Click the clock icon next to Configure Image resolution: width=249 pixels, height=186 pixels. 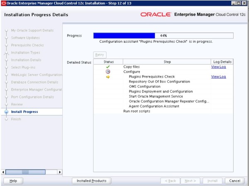[x=107, y=72]
